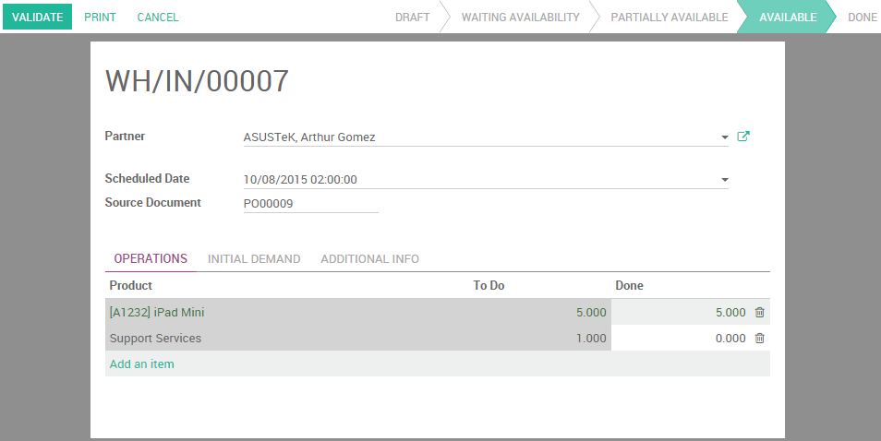Open the [A1232] iPad Mini product

click(157, 313)
